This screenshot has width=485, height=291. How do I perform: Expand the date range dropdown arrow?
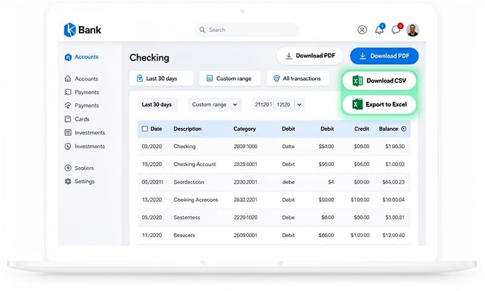coord(299,104)
